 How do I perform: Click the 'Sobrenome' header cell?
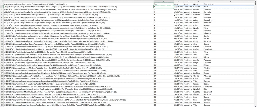tap(229, 4)
